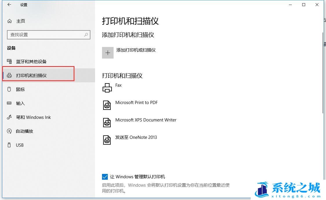Click the USB stick icon
326x200 pixels.
tap(9, 145)
